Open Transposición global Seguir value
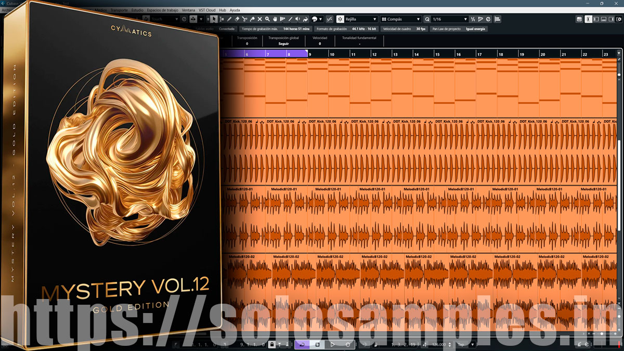The height and width of the screenshot is (351, 624). click(x=283, y=44)
